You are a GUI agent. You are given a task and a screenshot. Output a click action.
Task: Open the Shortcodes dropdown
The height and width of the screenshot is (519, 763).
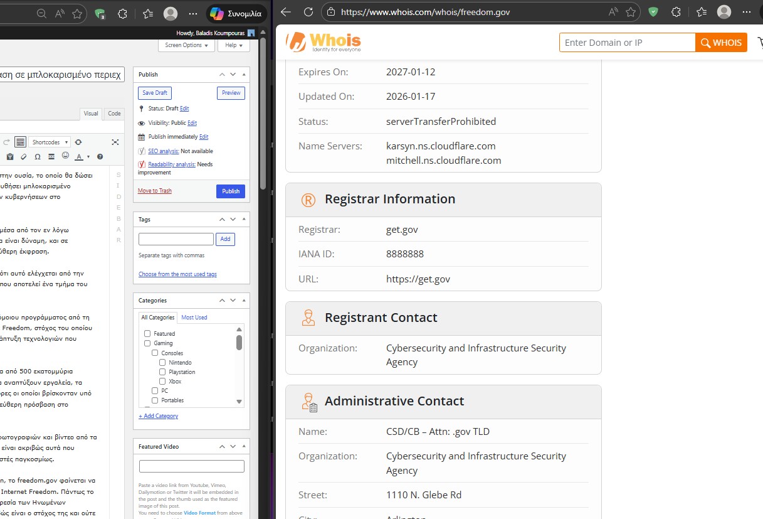pyautogui.click(x=50, y=142)
